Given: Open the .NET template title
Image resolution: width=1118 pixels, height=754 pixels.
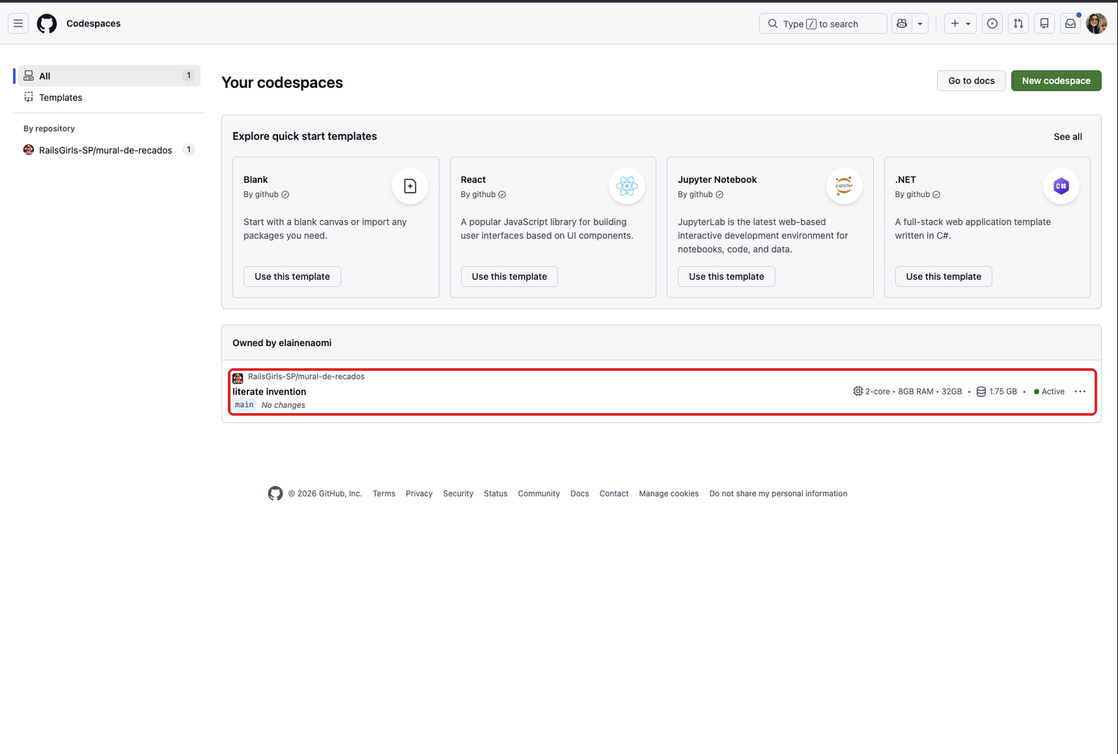Looking at the screenshot, I should coord(906,180).
